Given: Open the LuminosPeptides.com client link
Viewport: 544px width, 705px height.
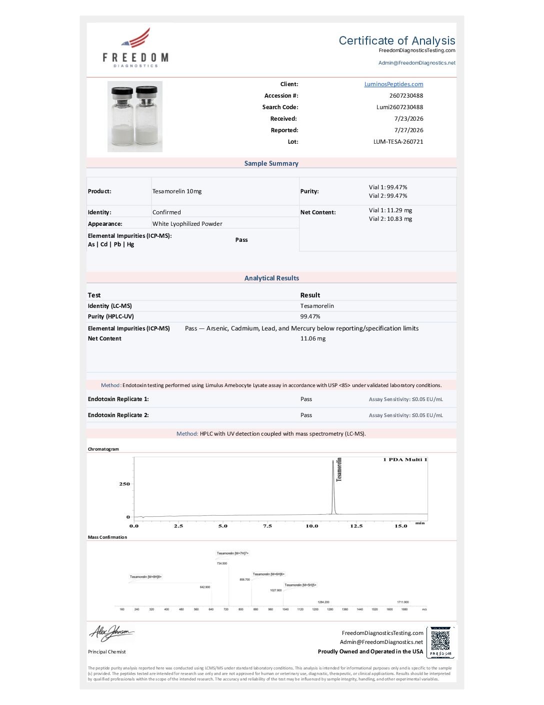Looking at the screenshot, I should (393, 84).
